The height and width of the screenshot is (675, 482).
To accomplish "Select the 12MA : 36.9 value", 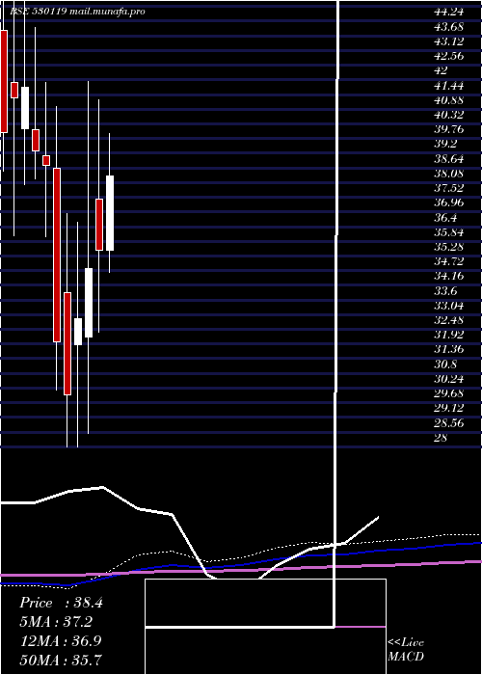I will [61, 641].
